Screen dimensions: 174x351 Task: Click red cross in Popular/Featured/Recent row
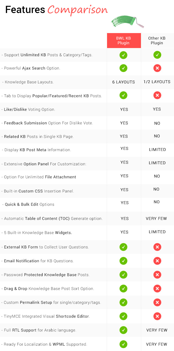[x=157, y=96]
